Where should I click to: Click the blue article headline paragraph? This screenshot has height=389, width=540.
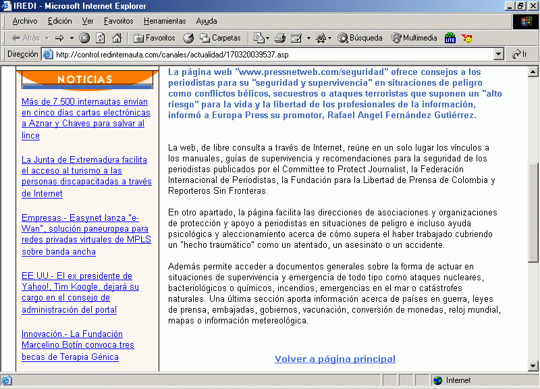tap(335, 93)
